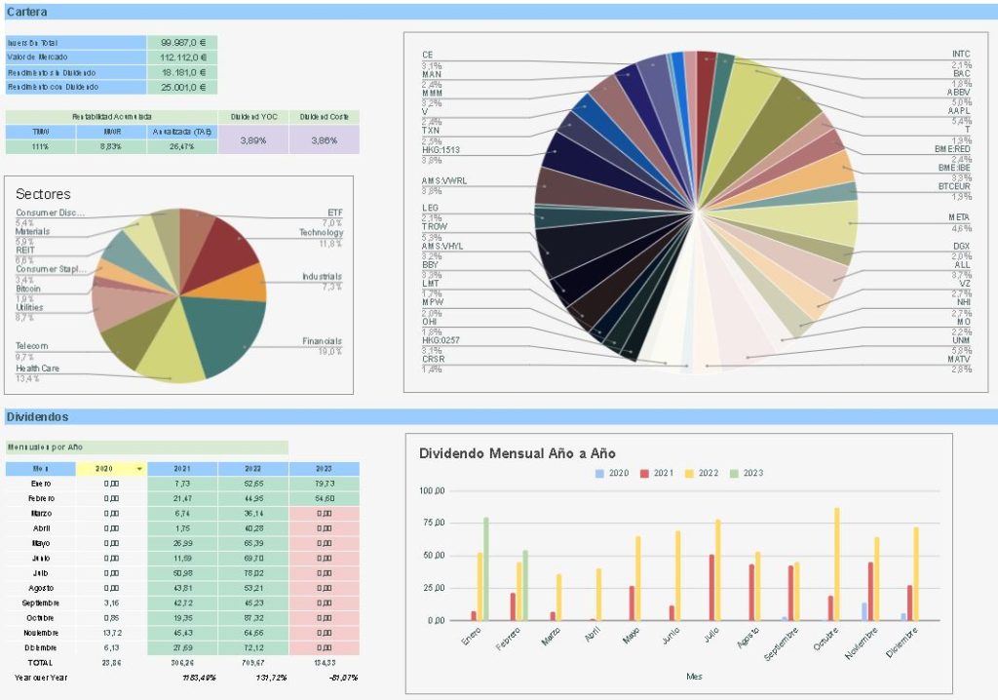The height and width of the screenshot is (700, 998).
Task: Click the Dividend YOC 3,89% cell
Action: pos(252,139)
